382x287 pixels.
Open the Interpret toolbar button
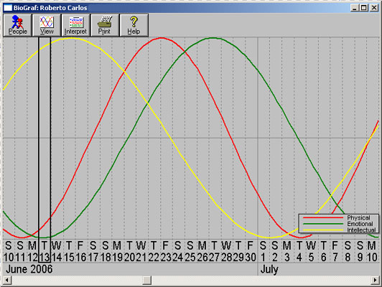pos(76,25)
